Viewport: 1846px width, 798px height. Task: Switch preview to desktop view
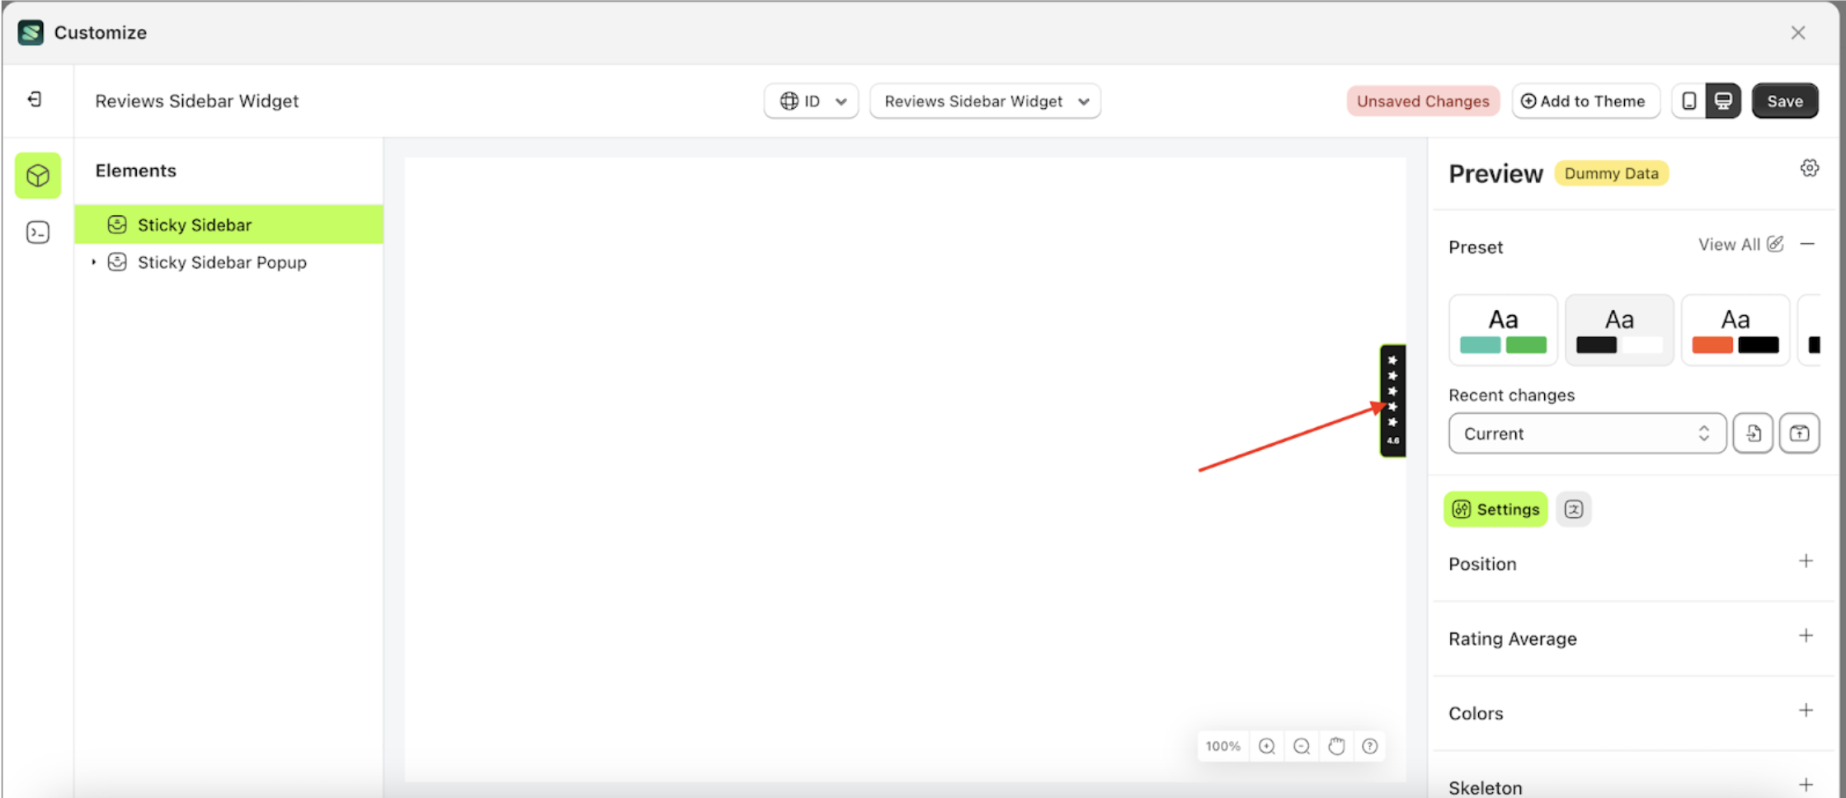point(1722,101)
